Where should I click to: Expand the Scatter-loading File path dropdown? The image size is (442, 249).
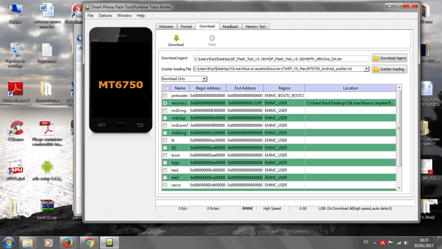(366, 69)
